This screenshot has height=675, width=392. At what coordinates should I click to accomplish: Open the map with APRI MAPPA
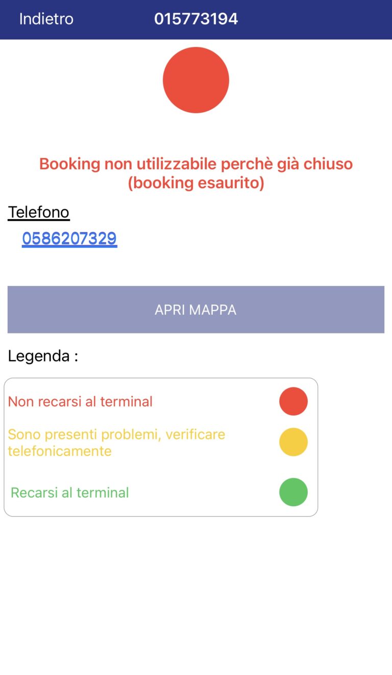point(196,309)
